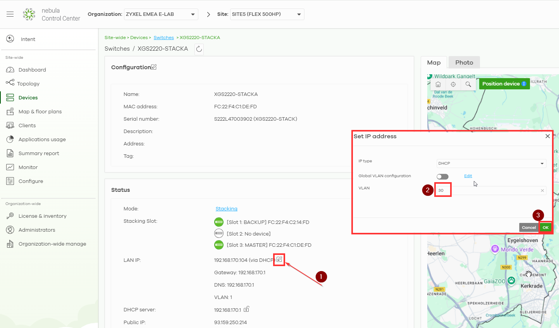Click the Summary report icon
Viewport: 559px width, 328px height.
(10, 153)
